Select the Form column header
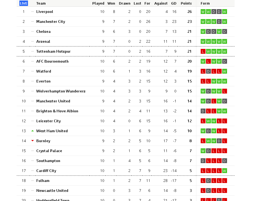 (x=205, y=3)
